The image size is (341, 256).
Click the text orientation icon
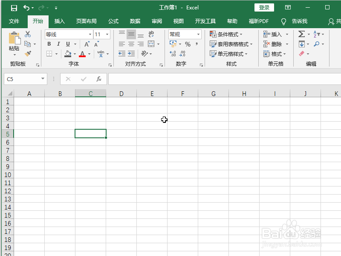point(144,54)
